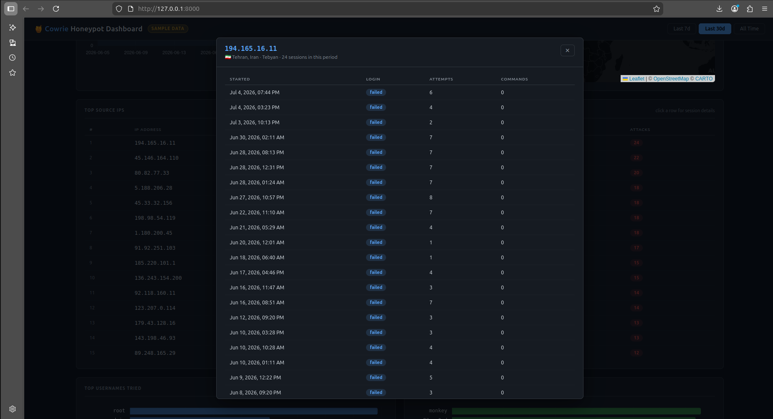Open the history clock icon in sidebar
This screenshot has height=419, width=773.
pyautogui.click(x=13, y=58)
